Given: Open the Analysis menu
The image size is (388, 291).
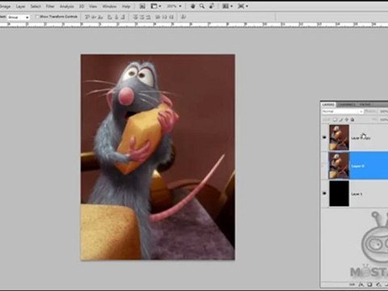Looking at the screenshot, I should click(66, 6).
